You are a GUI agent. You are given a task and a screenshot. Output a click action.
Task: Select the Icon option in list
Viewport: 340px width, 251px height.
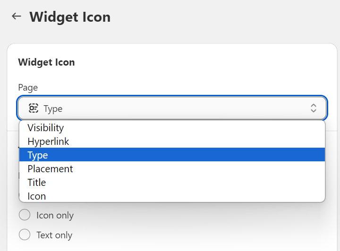click(37, 196)
